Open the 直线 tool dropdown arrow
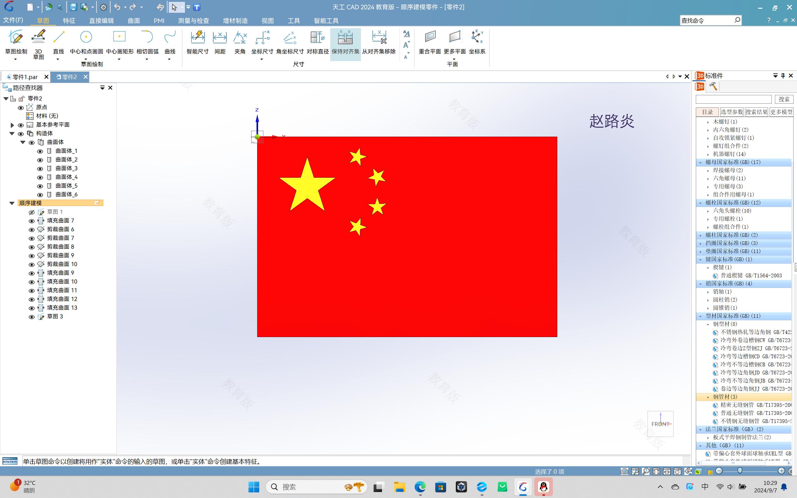This screenshot has width=797, height=498. (x=58, y=59)
